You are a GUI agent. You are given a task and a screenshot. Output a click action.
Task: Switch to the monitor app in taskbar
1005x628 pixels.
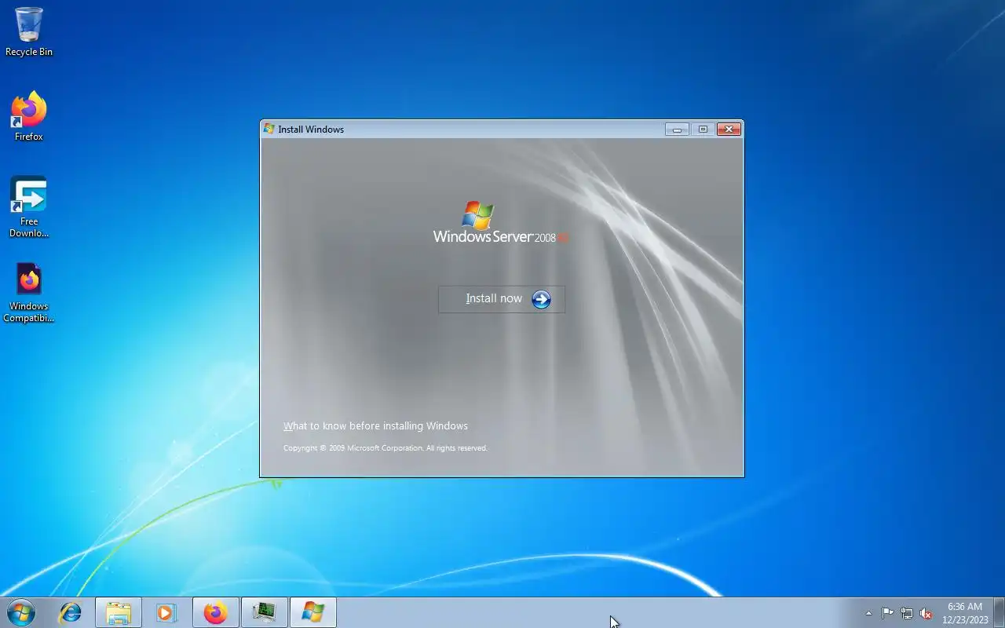click(264, 612)
